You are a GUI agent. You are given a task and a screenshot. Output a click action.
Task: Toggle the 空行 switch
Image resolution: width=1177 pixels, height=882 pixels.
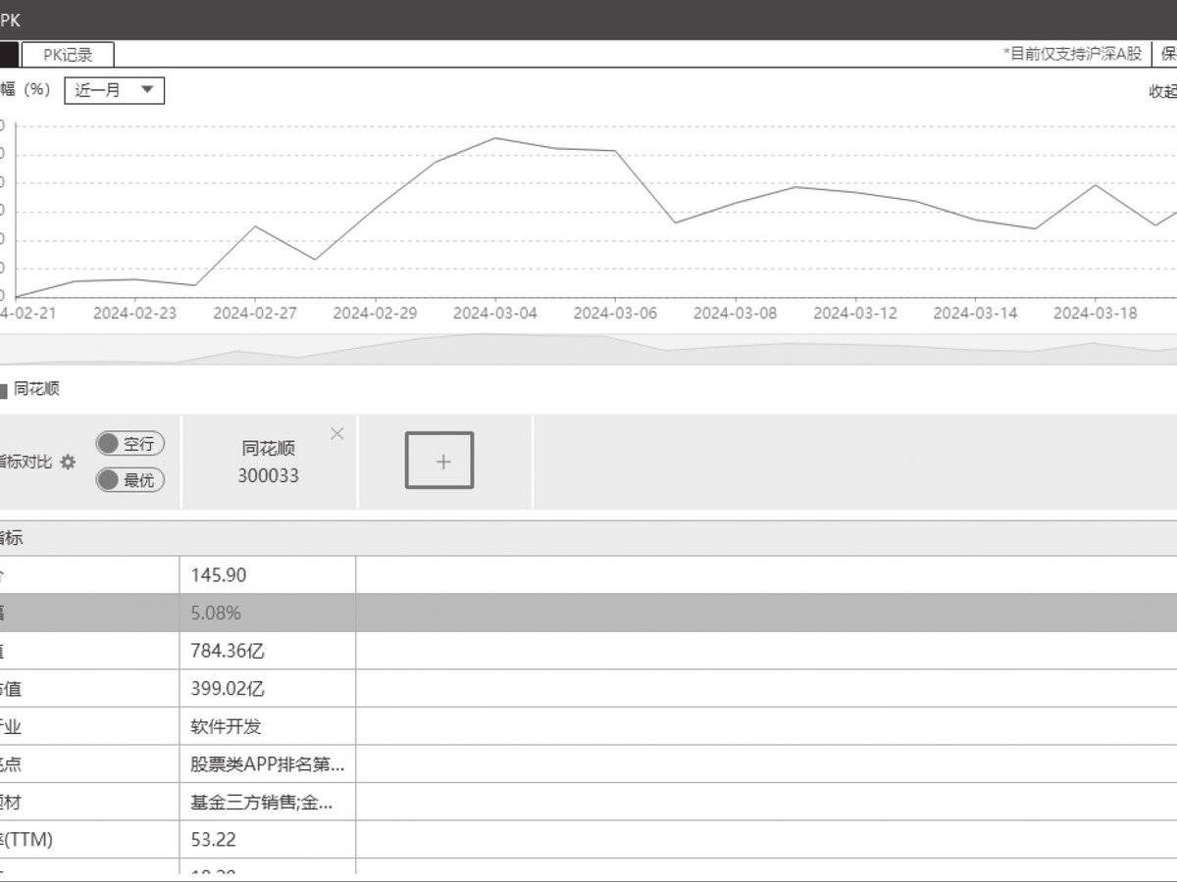pos(129,444)
